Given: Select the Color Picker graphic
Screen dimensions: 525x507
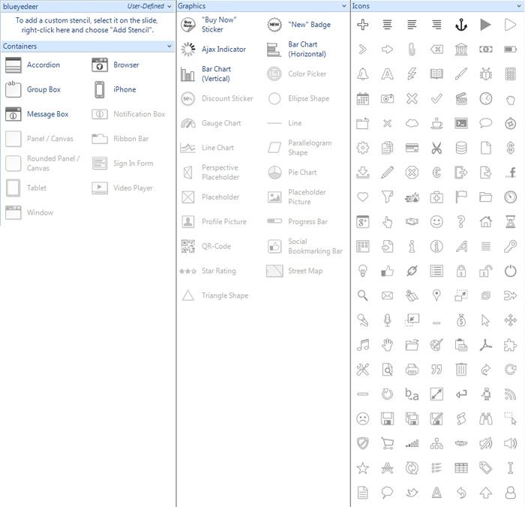Looking at the screenshot, I should click(x=296, y=74).
